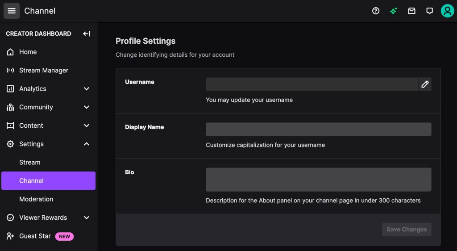Open Moderation settings
This screenshot has height=251, width=457.
36,199
